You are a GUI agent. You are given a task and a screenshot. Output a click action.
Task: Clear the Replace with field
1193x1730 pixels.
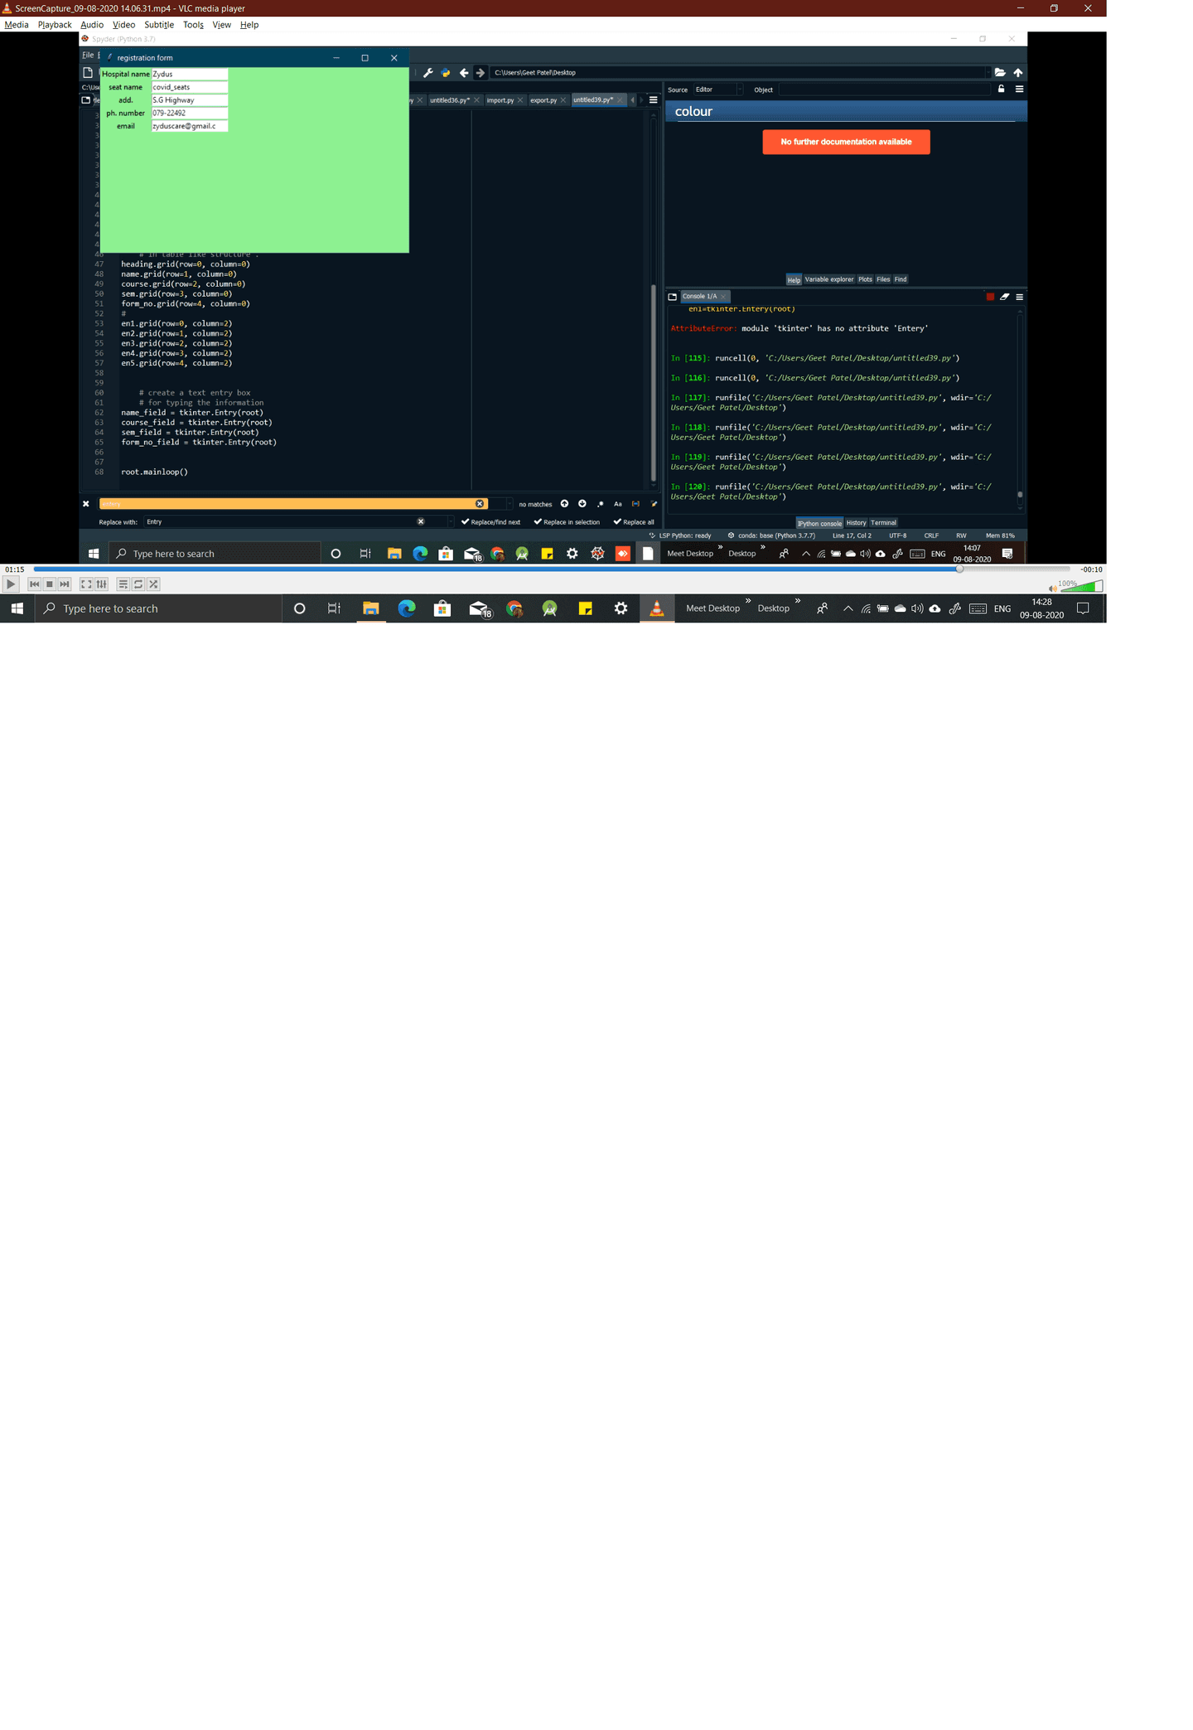pyautogui.click(x=421, y=521)
